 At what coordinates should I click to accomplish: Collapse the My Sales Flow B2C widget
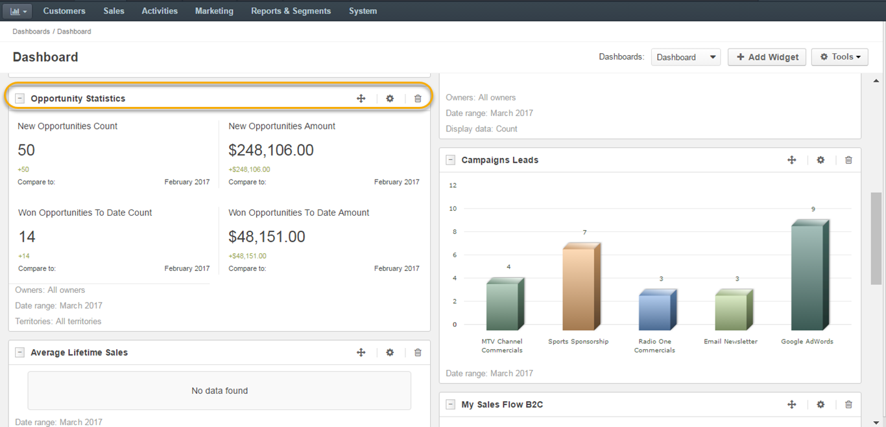point(451,404)
